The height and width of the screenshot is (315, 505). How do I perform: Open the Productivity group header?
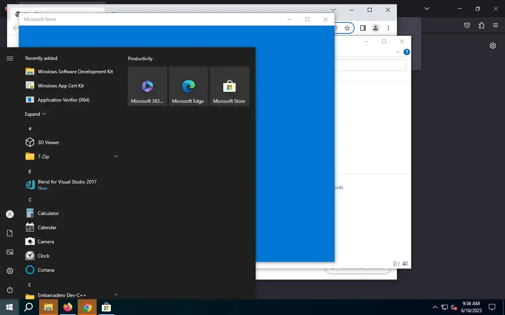(140, 59)
